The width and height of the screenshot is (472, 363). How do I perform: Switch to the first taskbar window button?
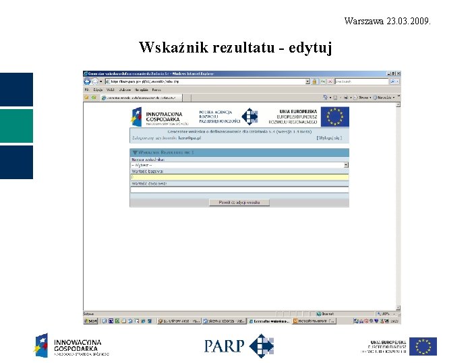(179, 321)
